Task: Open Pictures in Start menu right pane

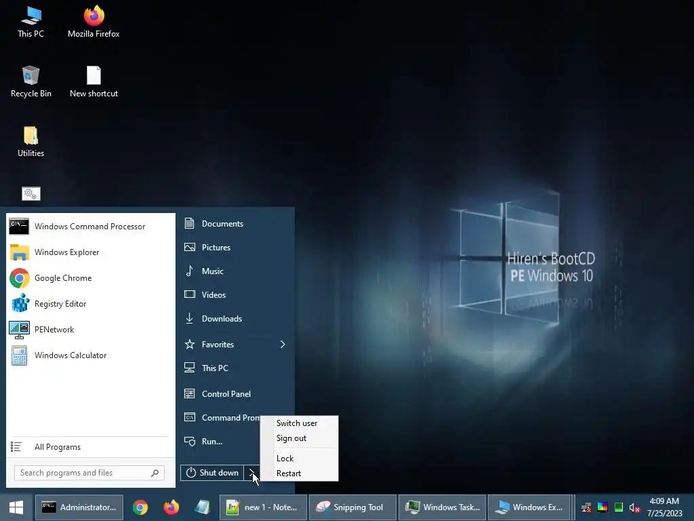Action: click(x=235, y=247)
